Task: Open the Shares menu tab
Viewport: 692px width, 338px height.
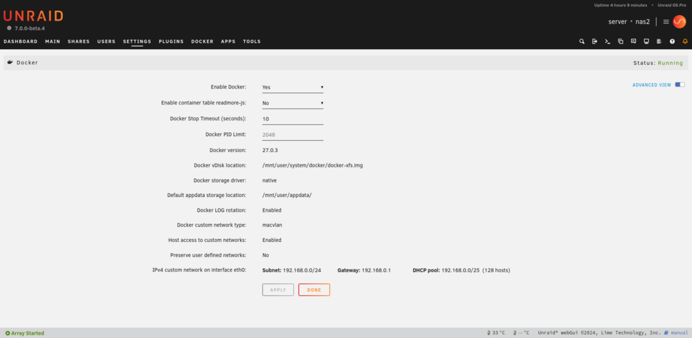Action: point(79,41)
